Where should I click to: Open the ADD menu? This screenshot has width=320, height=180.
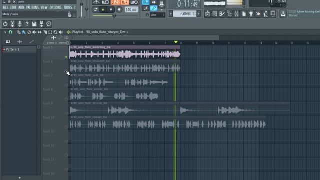[x=21, y=8]
